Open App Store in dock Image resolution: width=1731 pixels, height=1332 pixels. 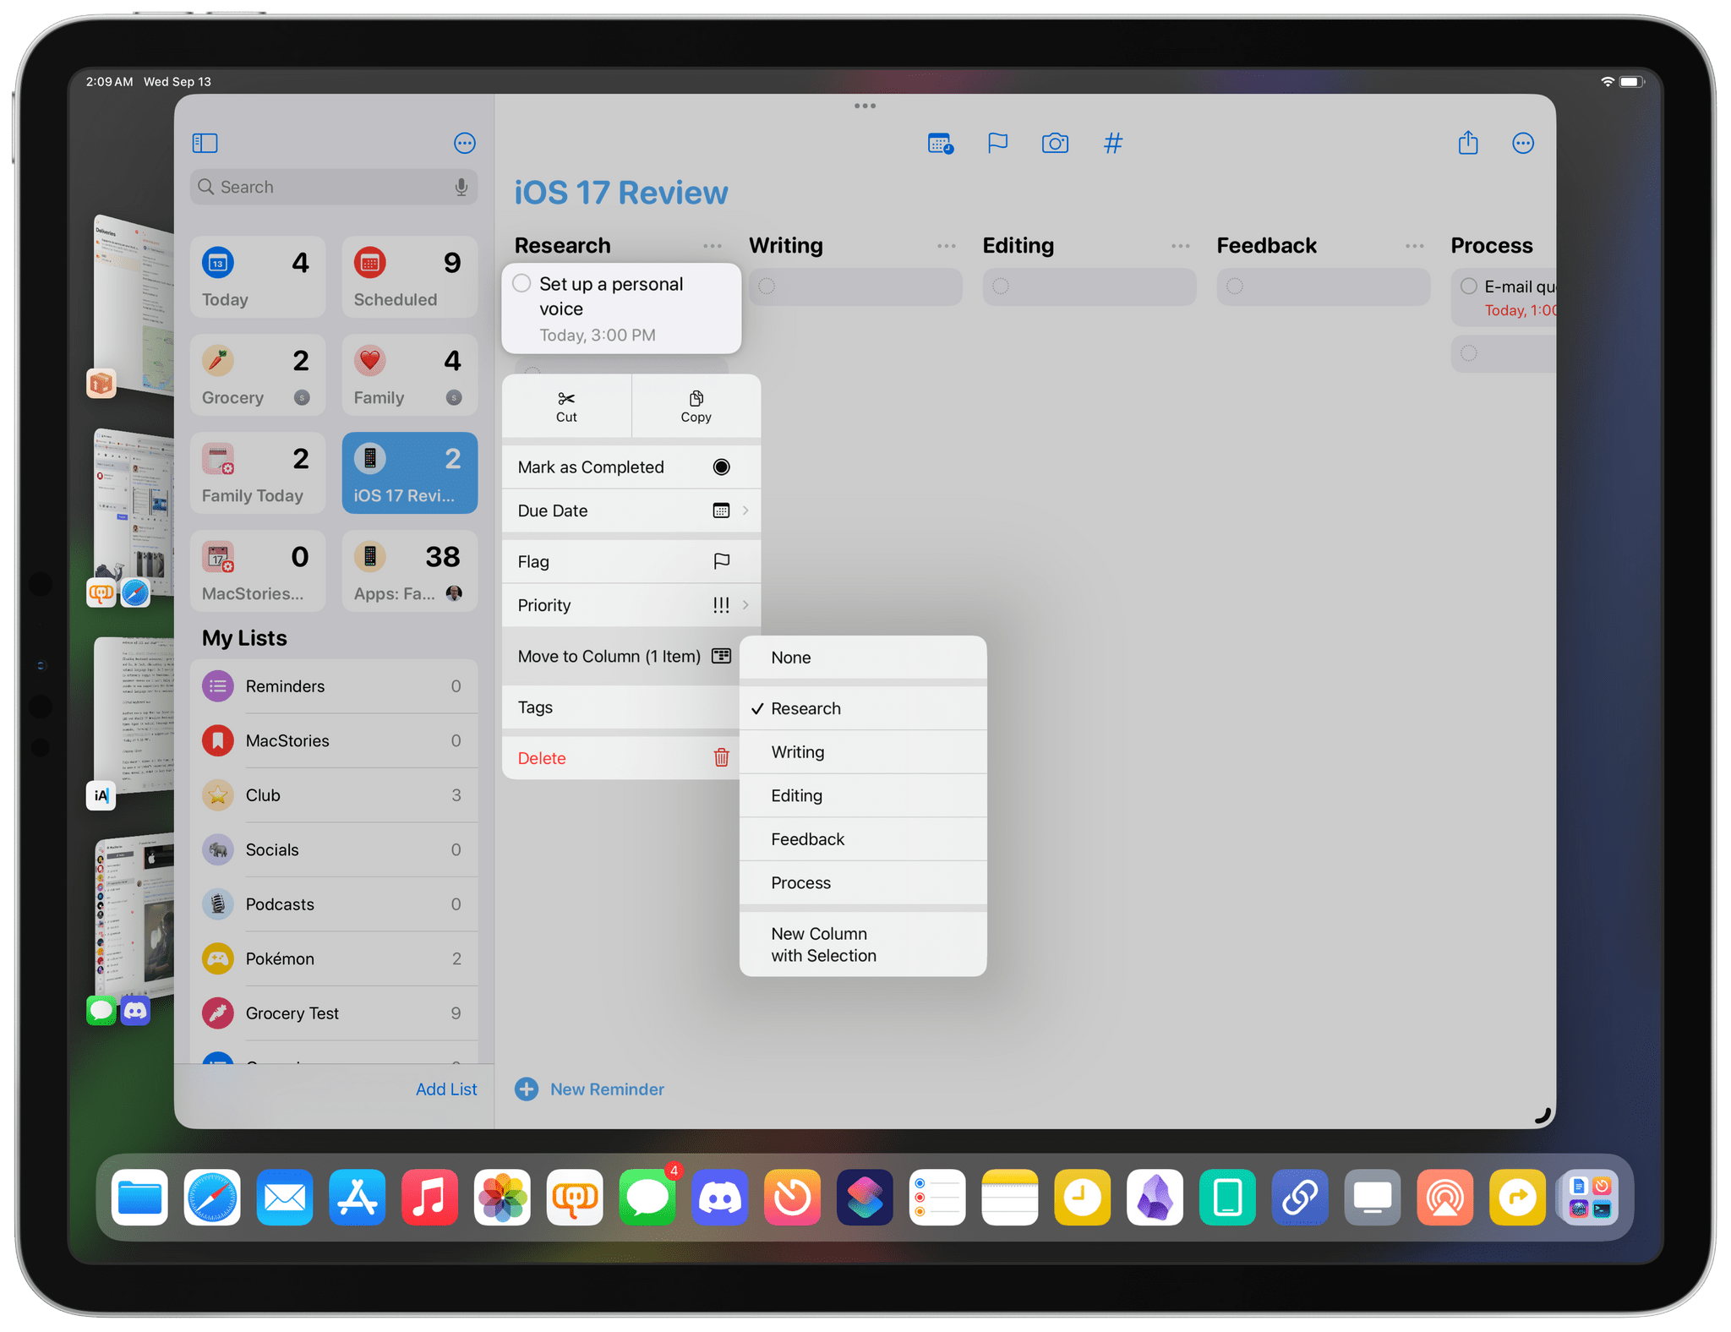pyautogui.click(x=358, y=1197)
